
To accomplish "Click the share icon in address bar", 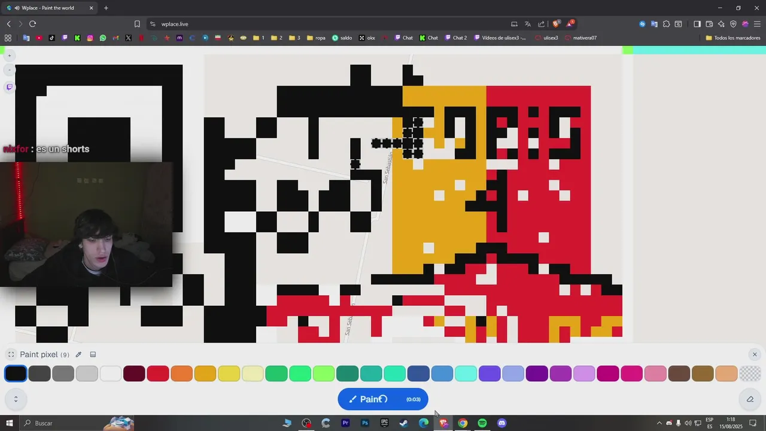I will (x=542, y=24).
